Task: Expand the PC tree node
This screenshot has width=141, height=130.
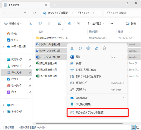Action: [4, 105]
